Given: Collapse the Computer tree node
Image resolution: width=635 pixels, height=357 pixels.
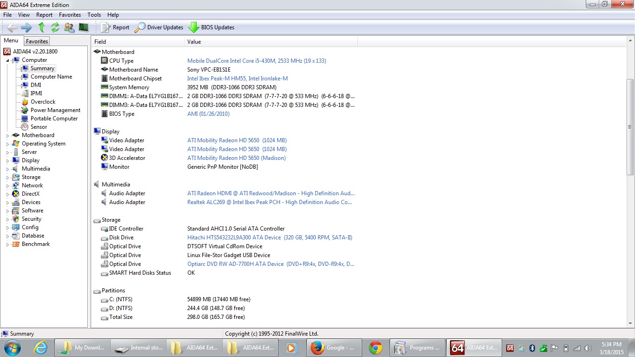Looking at the screenshot, I should pyautogui.click(x=7, y=60).
